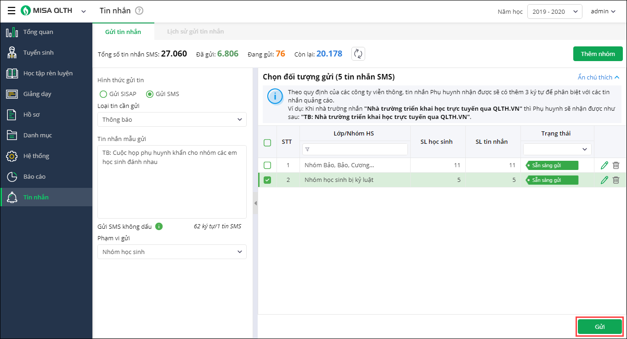Click the Sẵn sàng gửi status in row 1
This screenshot has width=627, height=339.
(x=552, y=165)
